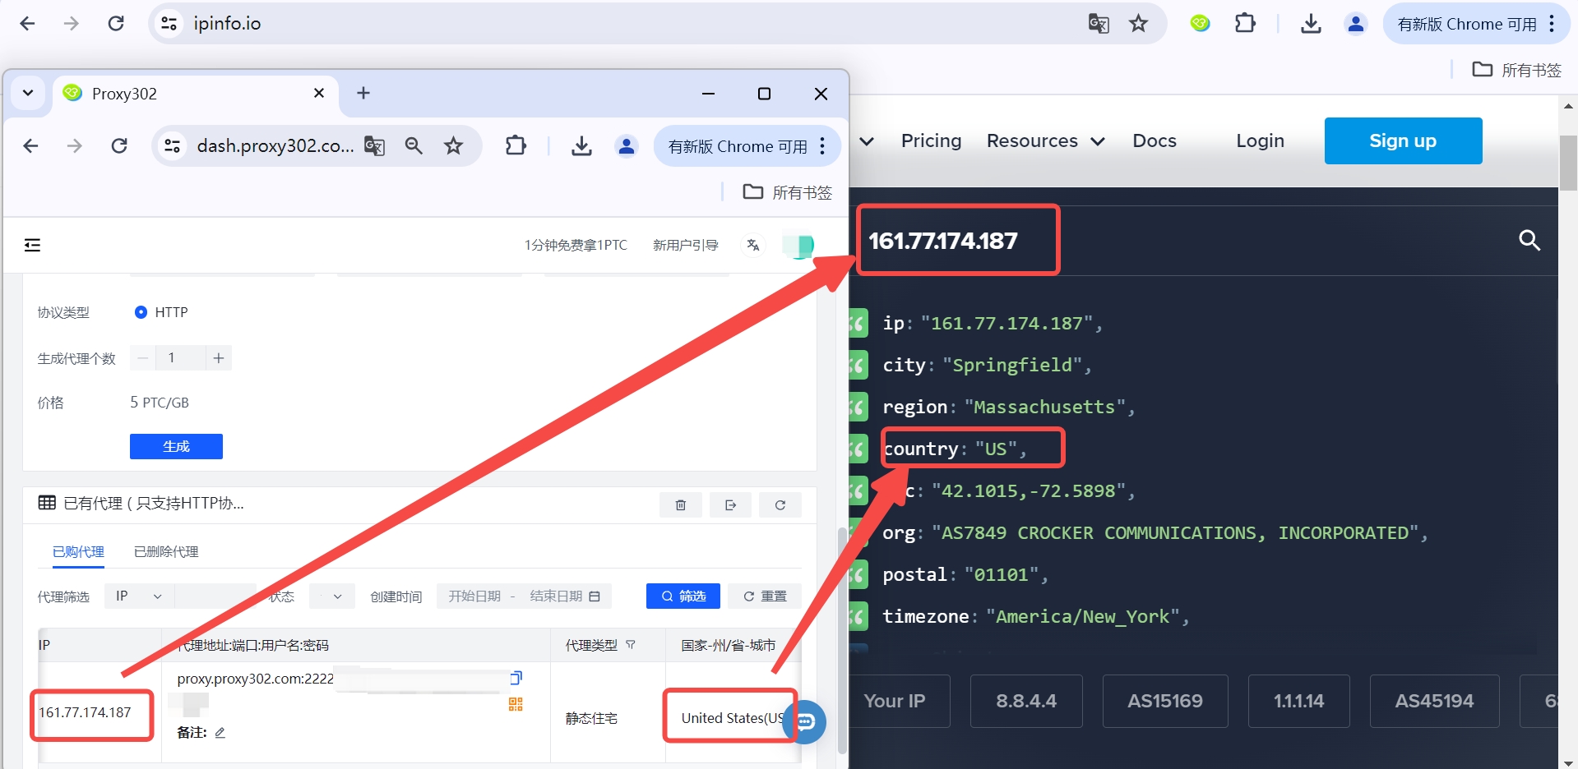1578x769 pixels.
Task: Open Downloads in the ipinfo window
Action: [x=1311, y=24]
